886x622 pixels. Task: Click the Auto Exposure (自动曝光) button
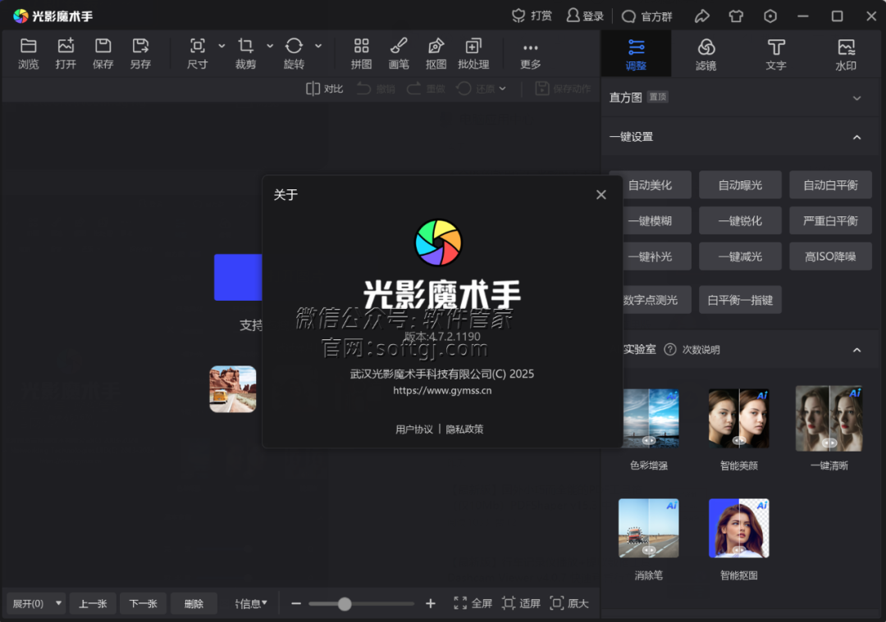point(740,185)
